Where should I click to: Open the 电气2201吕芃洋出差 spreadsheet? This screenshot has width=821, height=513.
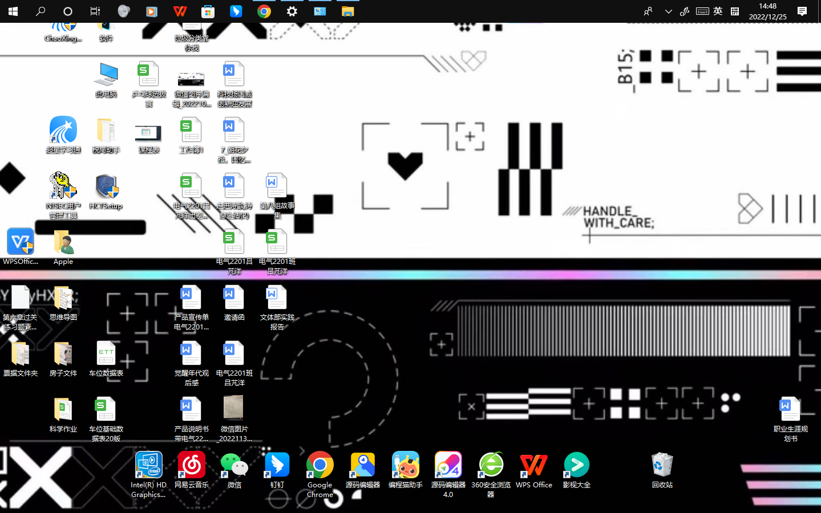[x=192, y=196]
